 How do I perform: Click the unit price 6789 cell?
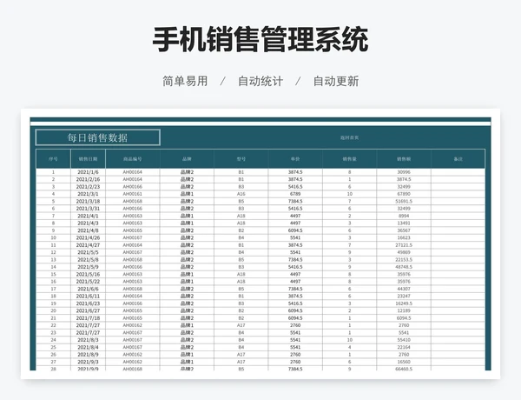(x=295, y=194)
